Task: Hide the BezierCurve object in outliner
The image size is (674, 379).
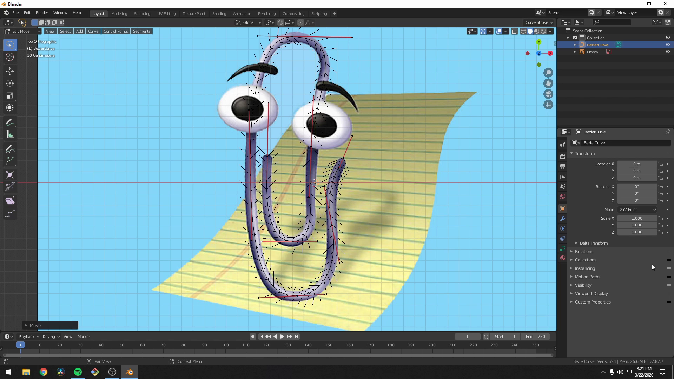Action: pos(668,45)
